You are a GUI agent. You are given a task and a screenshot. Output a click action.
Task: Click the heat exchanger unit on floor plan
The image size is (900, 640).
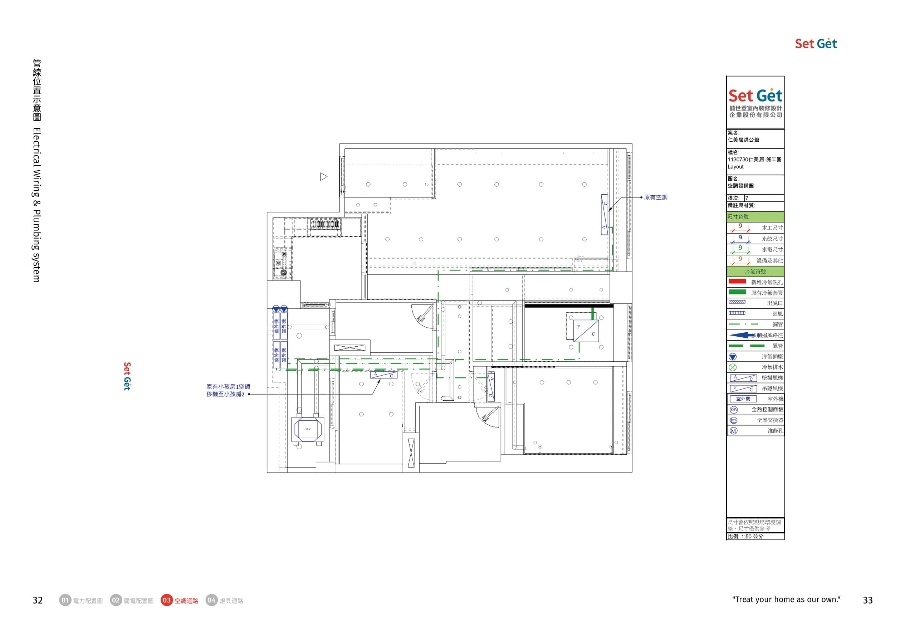308,429
